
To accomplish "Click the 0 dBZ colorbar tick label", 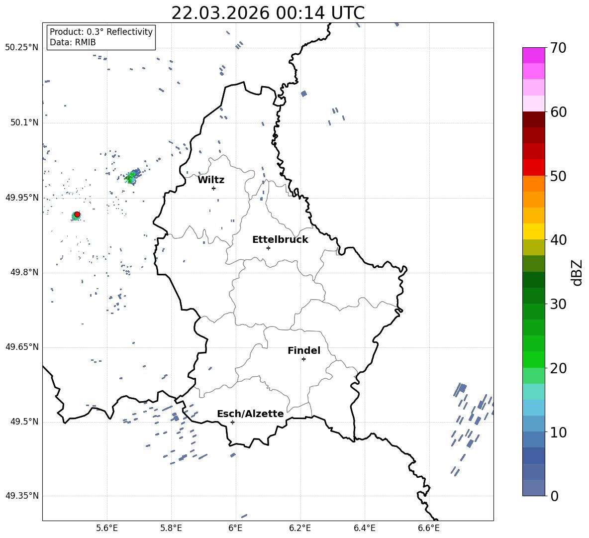I will click(x=554, y=496).
